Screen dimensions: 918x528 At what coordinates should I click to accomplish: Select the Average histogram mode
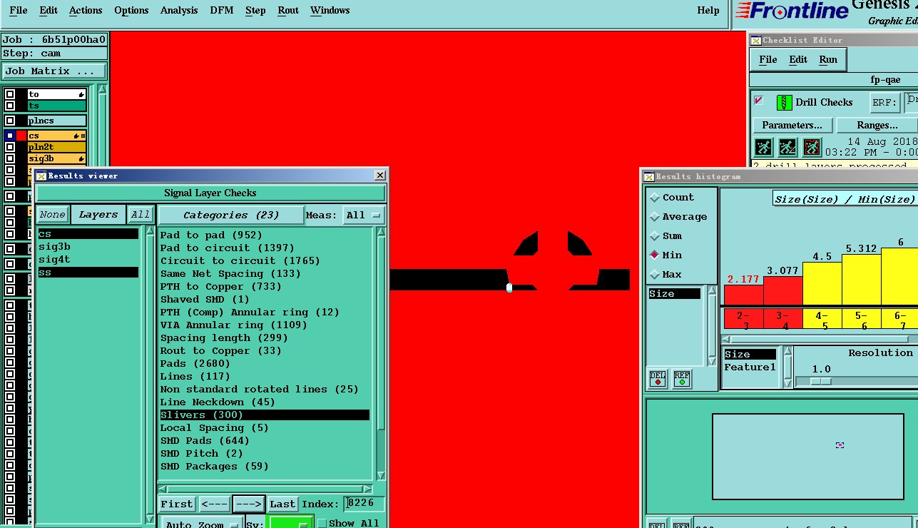(x=655, y=217)
